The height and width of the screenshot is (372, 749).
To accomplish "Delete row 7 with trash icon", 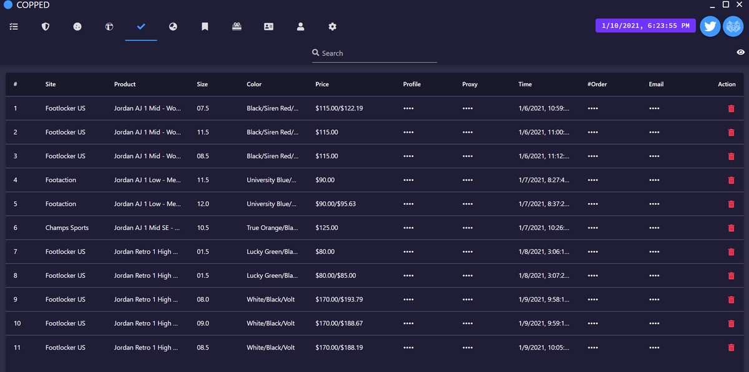I will coord(731,252).
